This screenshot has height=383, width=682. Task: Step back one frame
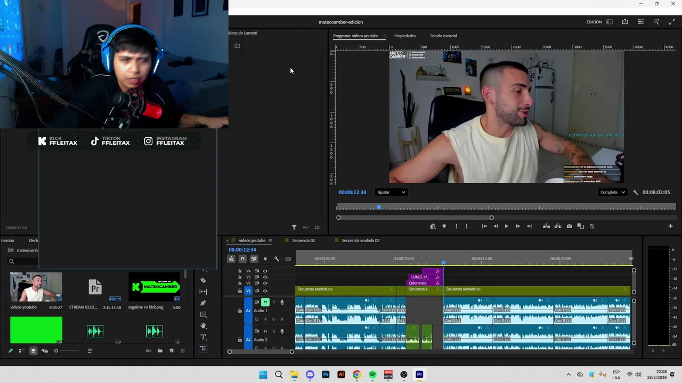(496, 227)
